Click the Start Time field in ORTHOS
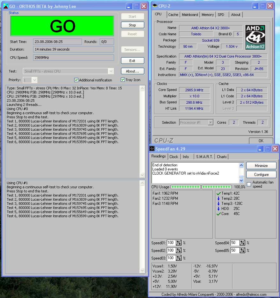This screenshot has width=280, height=298. (57, 42)
